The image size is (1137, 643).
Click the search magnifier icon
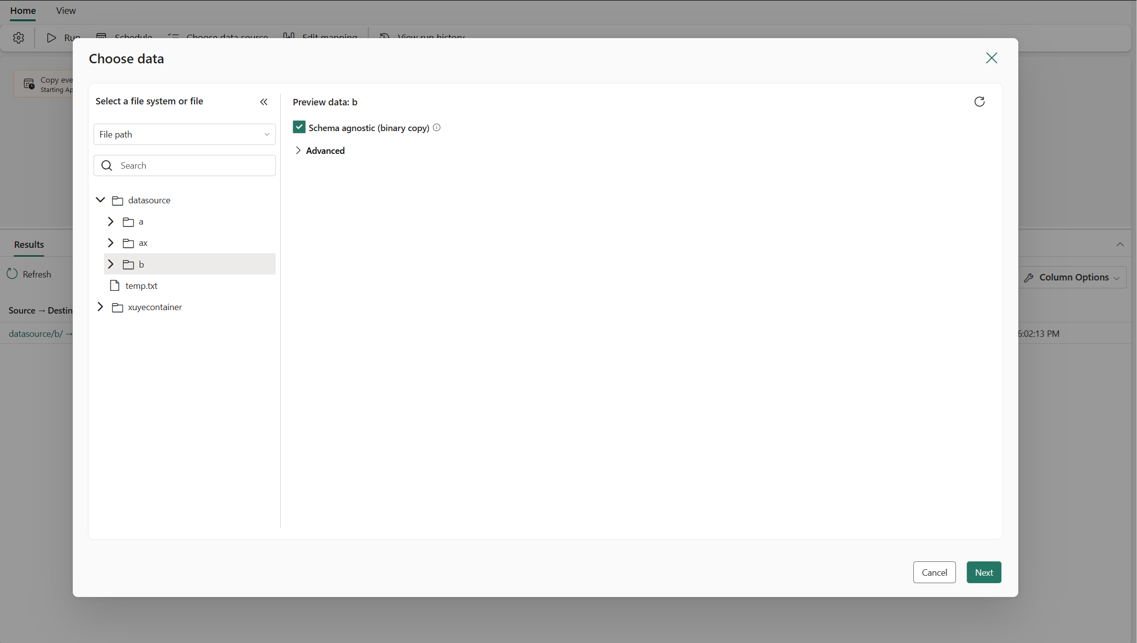(107, 166)
